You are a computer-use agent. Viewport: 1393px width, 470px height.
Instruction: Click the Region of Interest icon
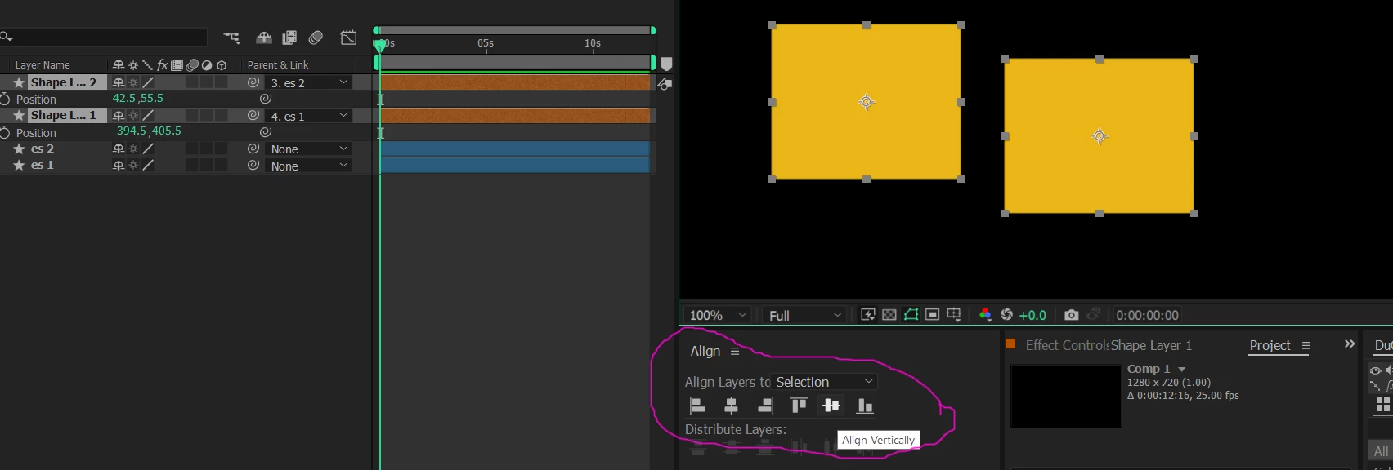932,315
